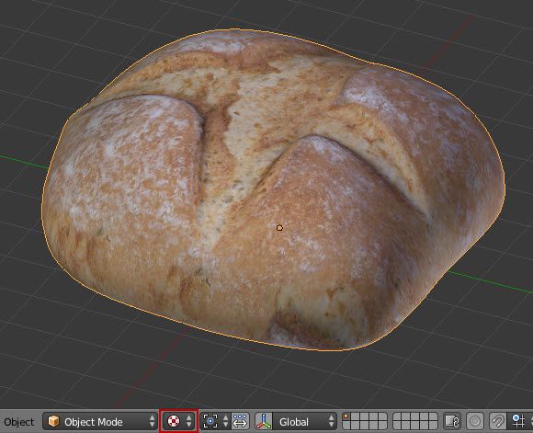The width and height of the screenshot is (533, 433).
Task: Click the lock layers to scene icon
Action: pyautogui.click(x=453, y=421)
